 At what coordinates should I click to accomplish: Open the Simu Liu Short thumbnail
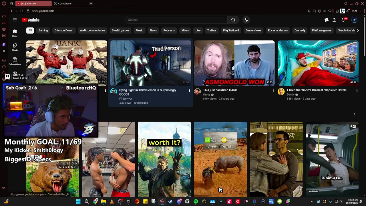[x=332, y=159]
